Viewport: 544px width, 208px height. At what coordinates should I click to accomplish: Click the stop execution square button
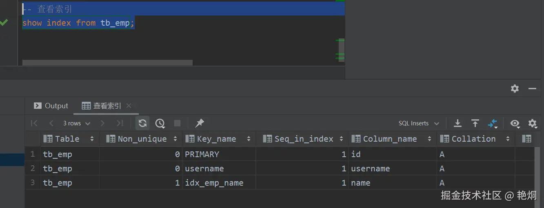[177, 123]
